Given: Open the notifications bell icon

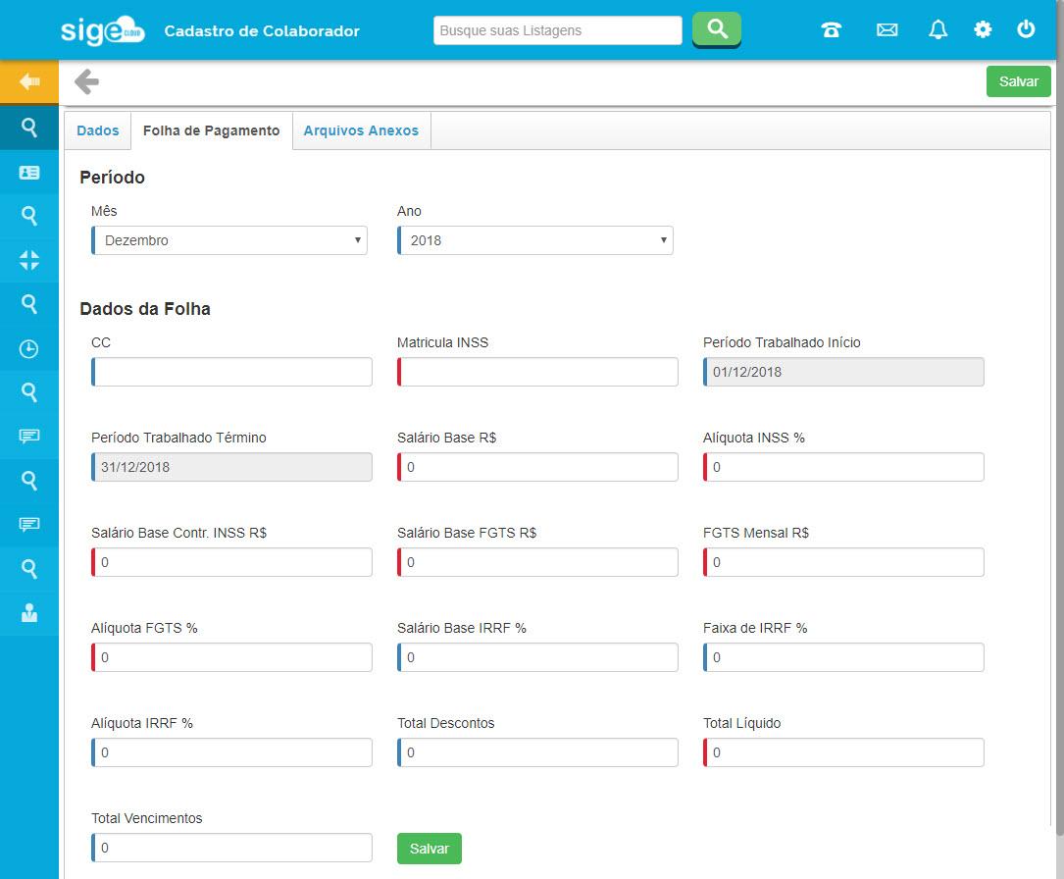Looking at the screenshot, I should 937,29.
